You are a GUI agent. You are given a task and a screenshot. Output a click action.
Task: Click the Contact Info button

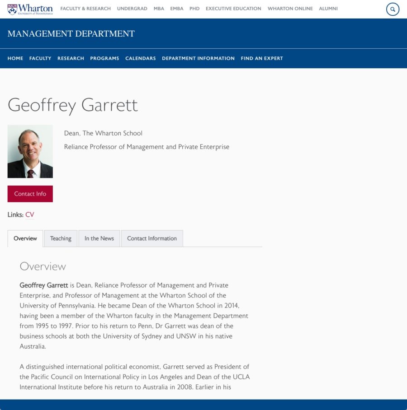(x=30, y=194)
